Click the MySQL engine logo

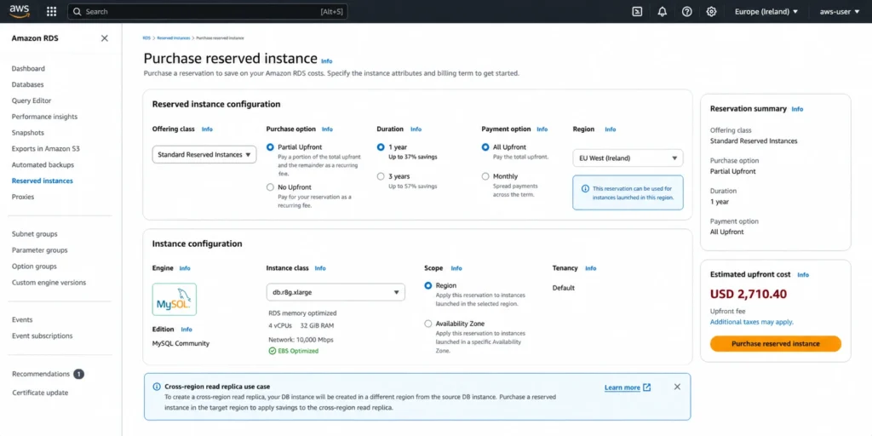tap(174, 299)
